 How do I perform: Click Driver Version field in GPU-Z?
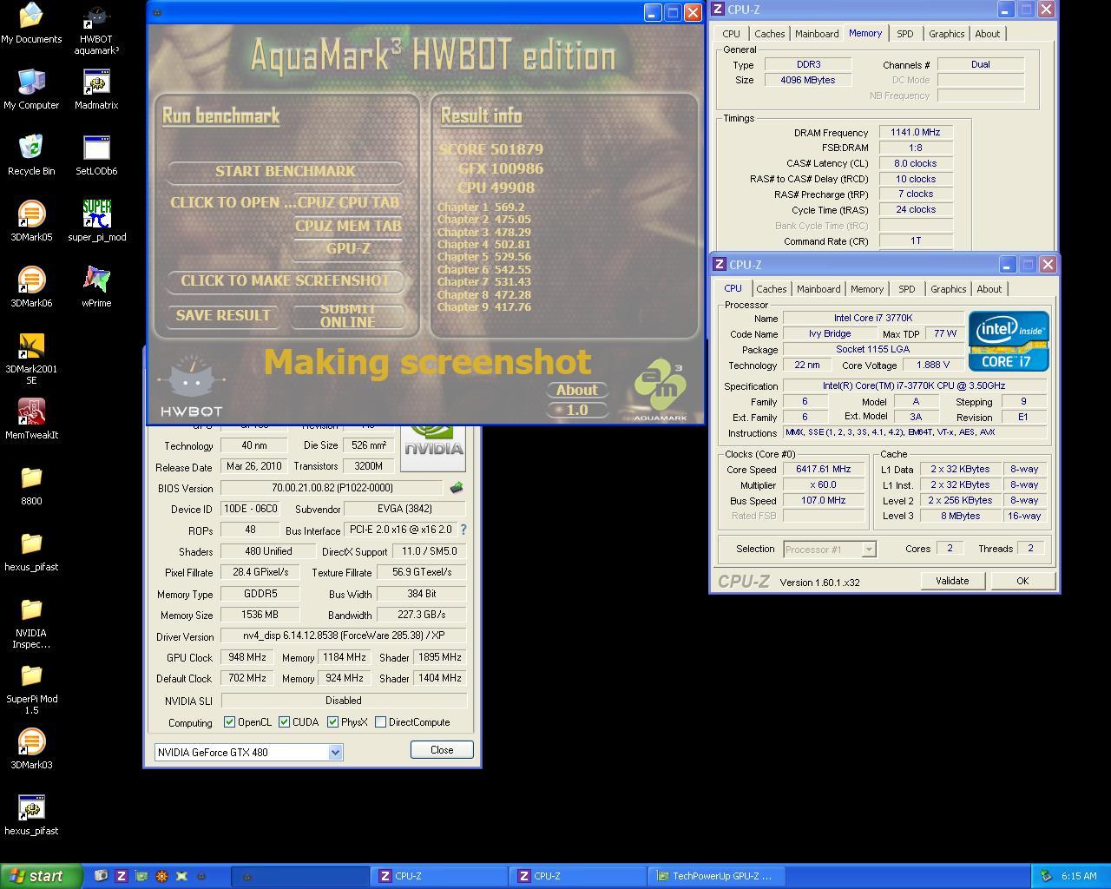[x=344, y=635]
